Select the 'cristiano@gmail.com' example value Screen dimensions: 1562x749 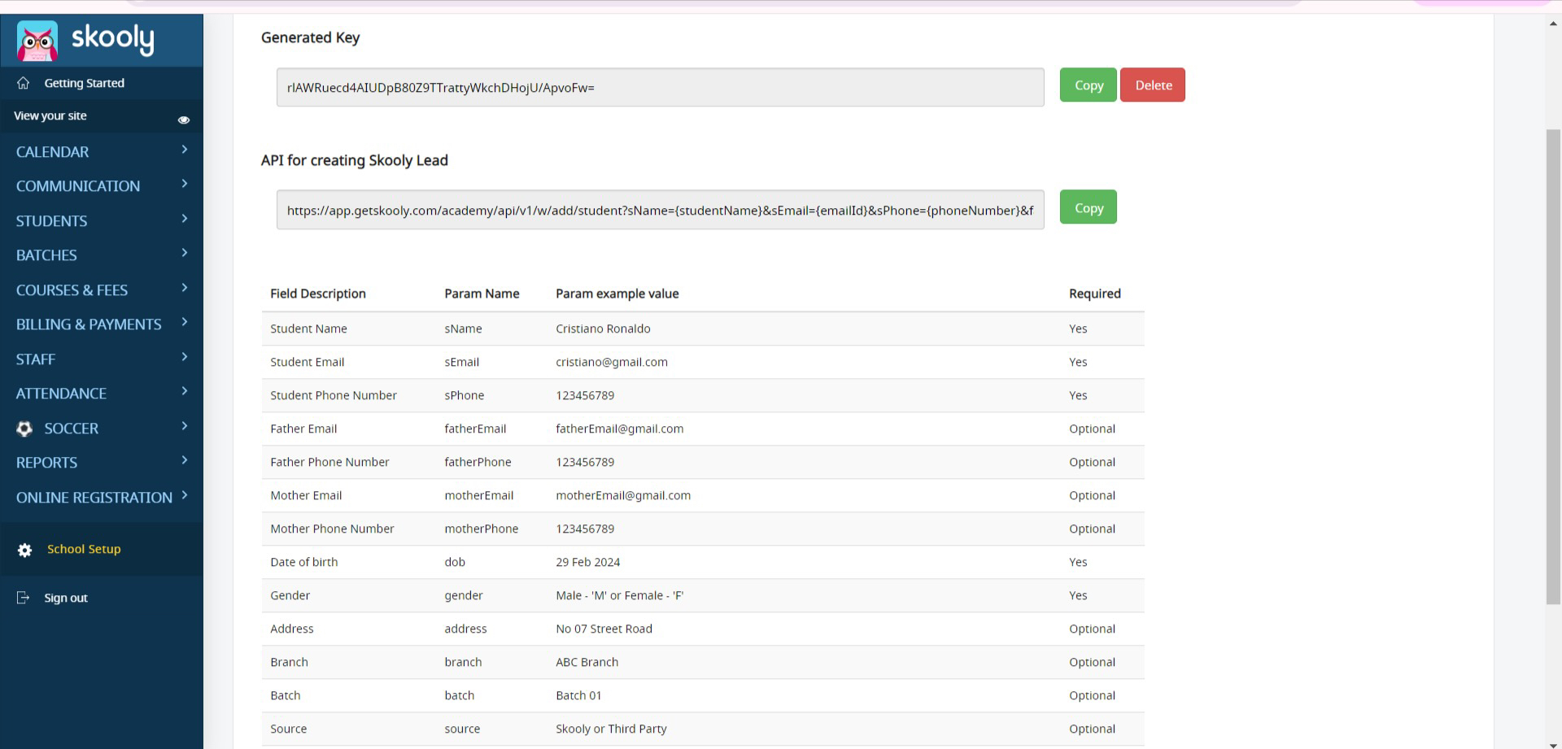(612, 362)
